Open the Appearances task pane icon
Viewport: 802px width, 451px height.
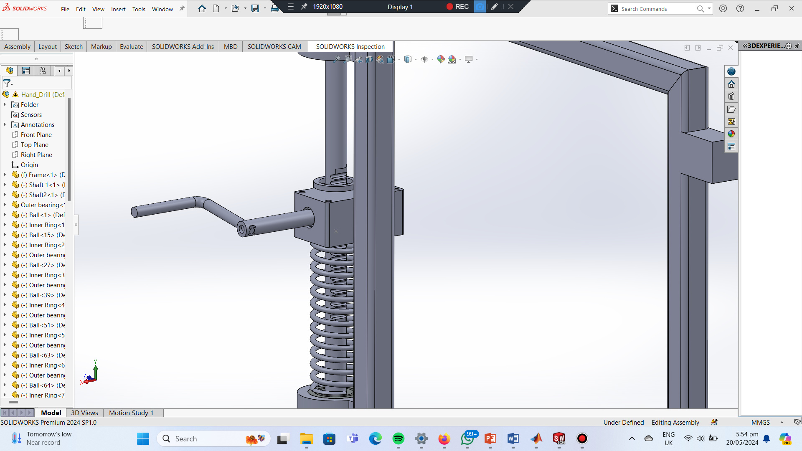731,134
